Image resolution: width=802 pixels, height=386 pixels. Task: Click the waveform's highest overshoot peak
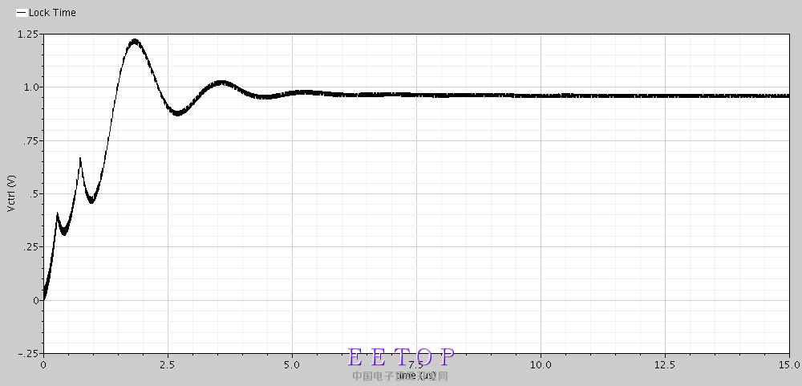click(x=135, y=41)
